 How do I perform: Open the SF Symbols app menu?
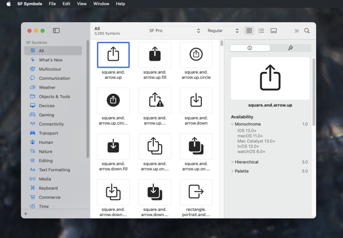point(30,4)
